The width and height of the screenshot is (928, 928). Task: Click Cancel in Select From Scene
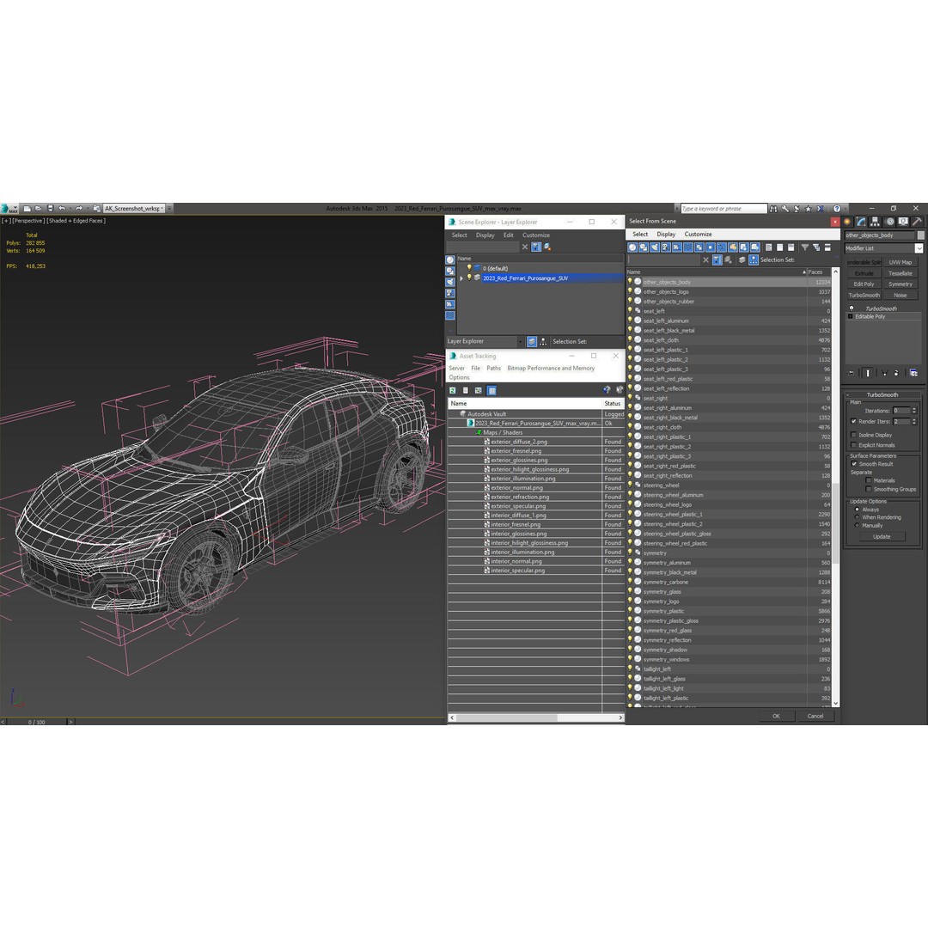815,716
